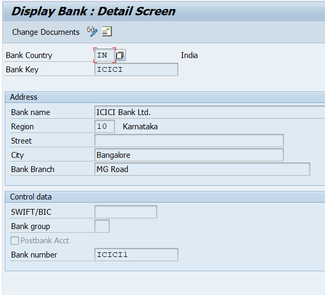The image size is (325, 295).
Task: Toggle the Postbank Acct checkbox
Action: (15, 241)
